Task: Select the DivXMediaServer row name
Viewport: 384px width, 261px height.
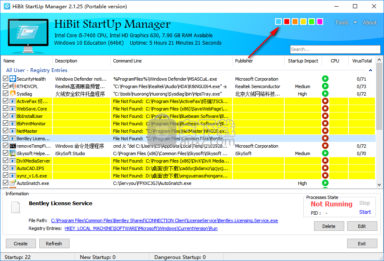Action: click(x=33, y=161)
